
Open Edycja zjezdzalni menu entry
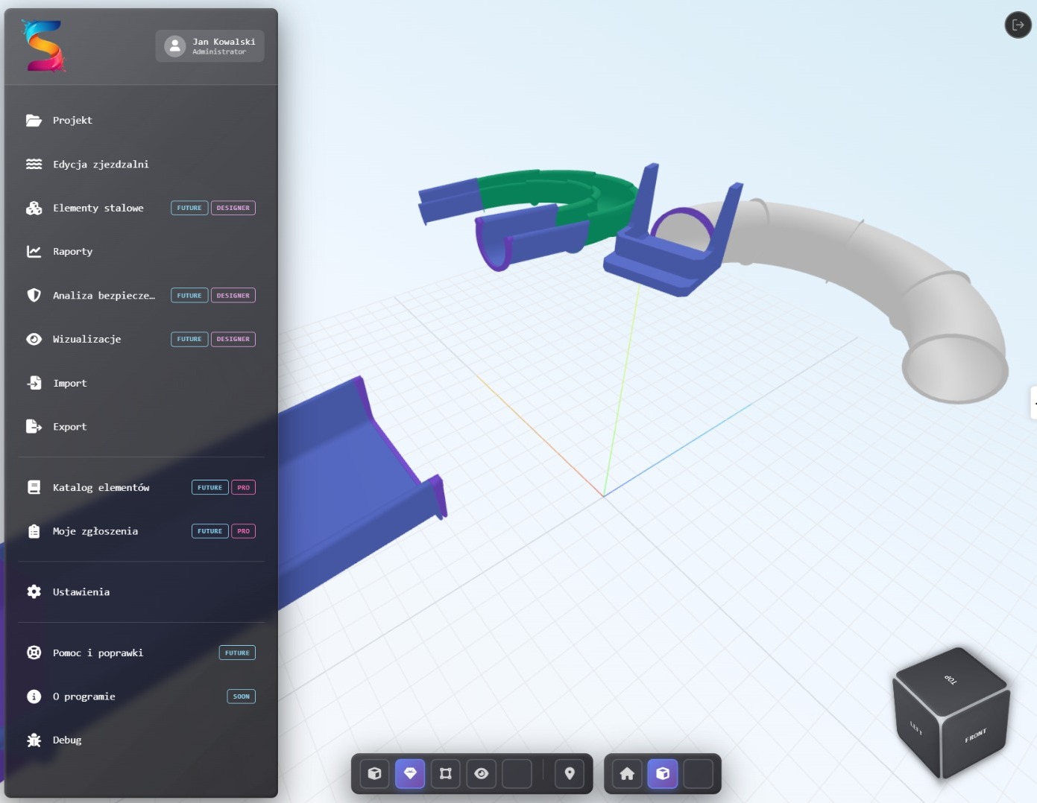[101, 164]
